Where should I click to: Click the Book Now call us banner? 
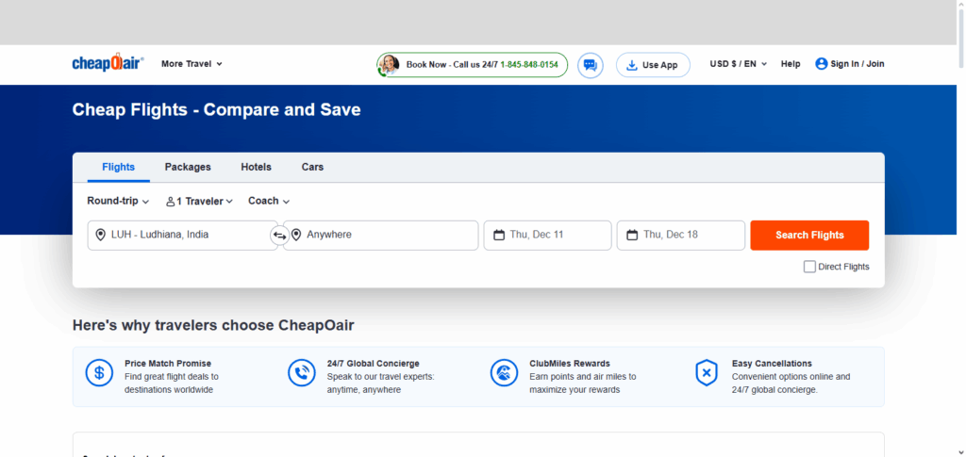click(x=472, y=65)
